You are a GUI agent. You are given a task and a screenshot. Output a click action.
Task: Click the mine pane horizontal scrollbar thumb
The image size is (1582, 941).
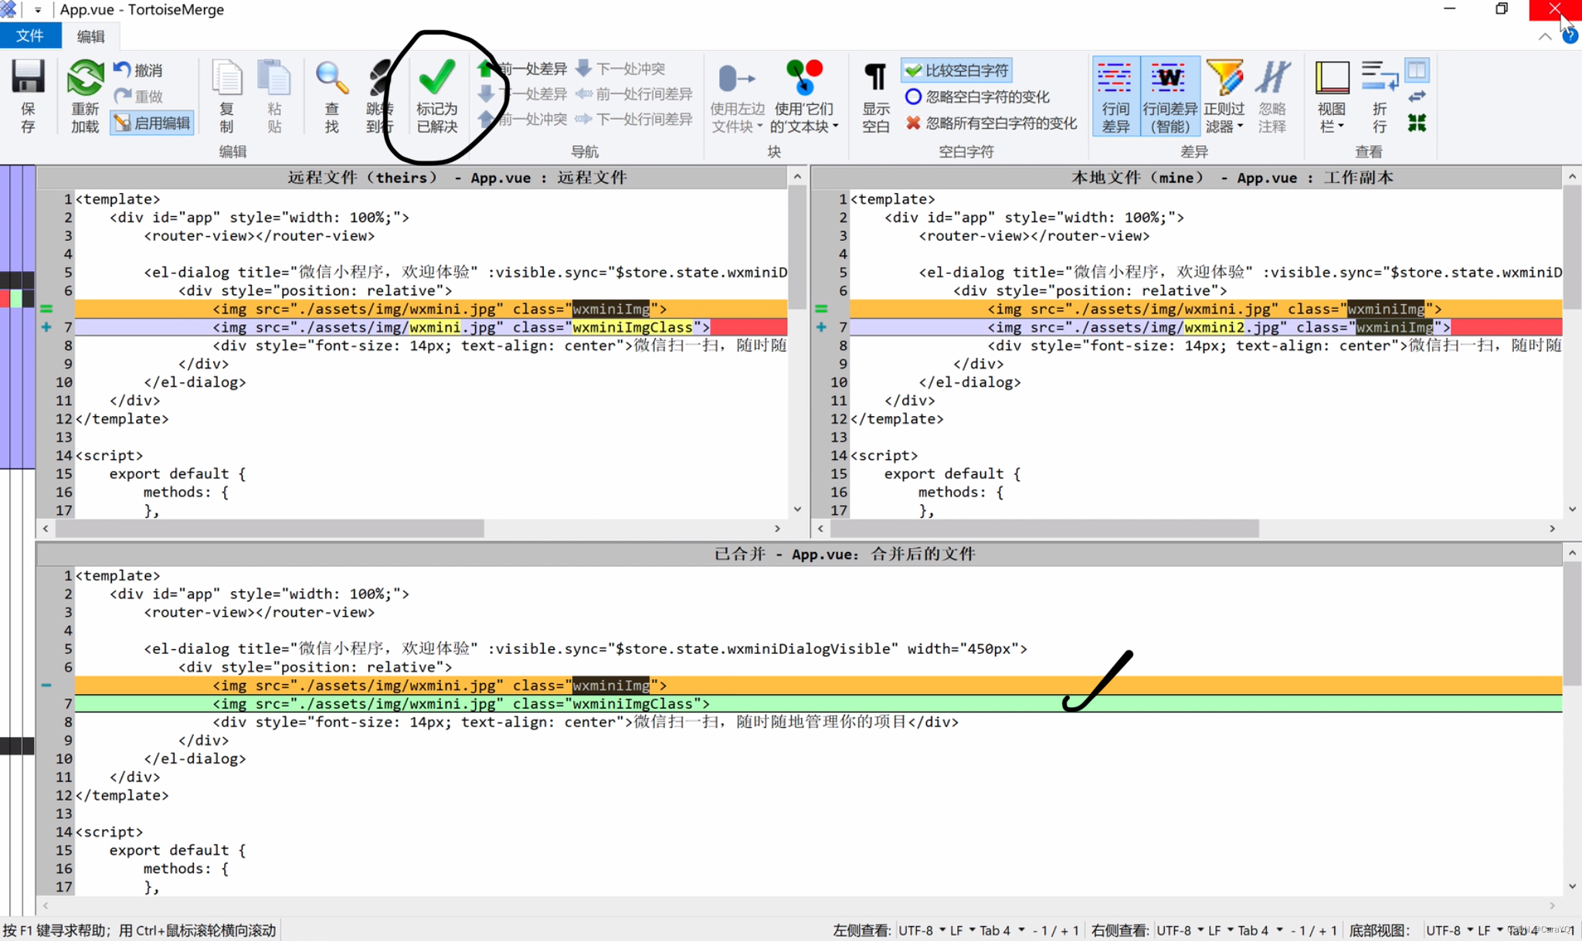coord(1044,528)
